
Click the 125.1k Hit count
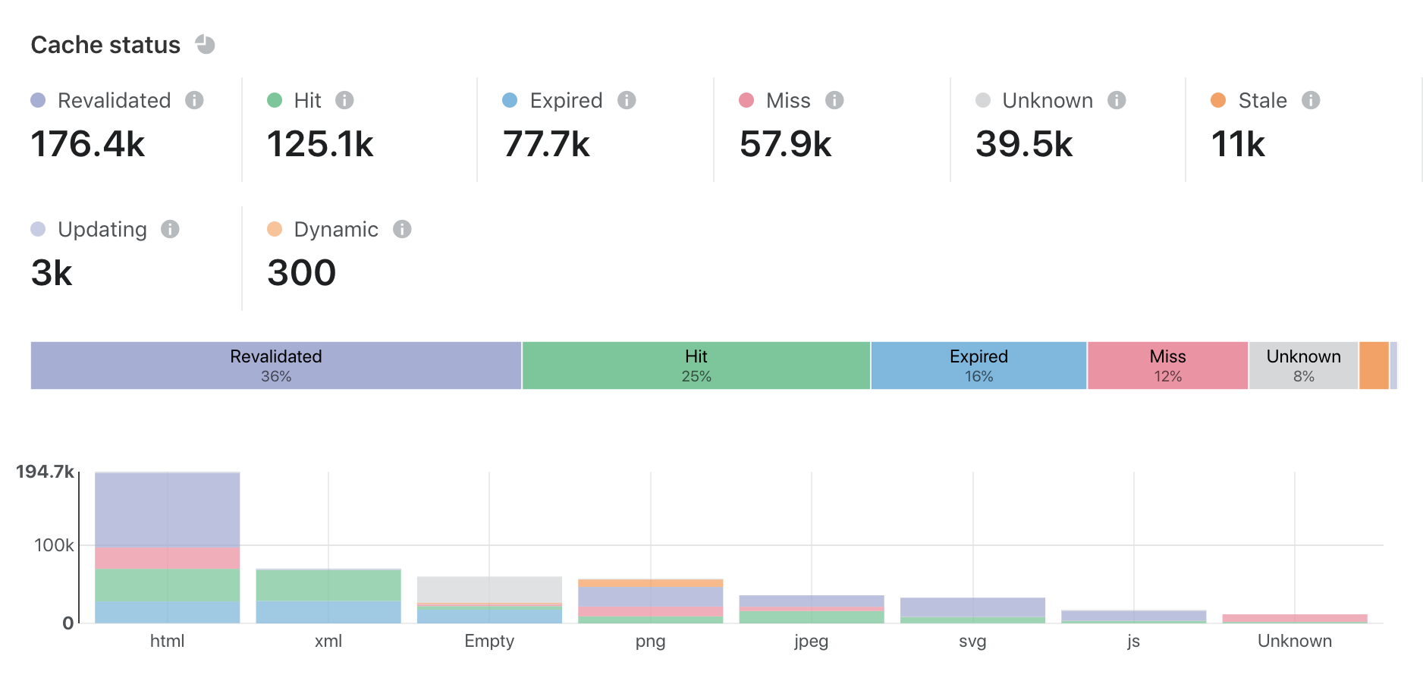click(320, 144)
